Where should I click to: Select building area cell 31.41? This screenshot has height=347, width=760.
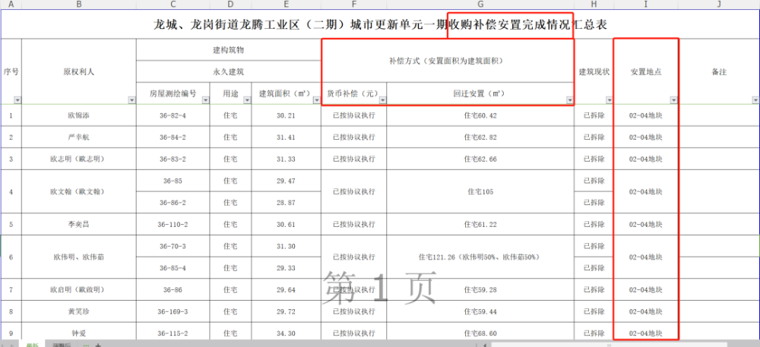[x=286, y=137]
